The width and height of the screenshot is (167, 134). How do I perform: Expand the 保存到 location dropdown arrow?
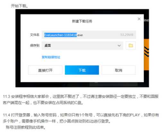119,46
